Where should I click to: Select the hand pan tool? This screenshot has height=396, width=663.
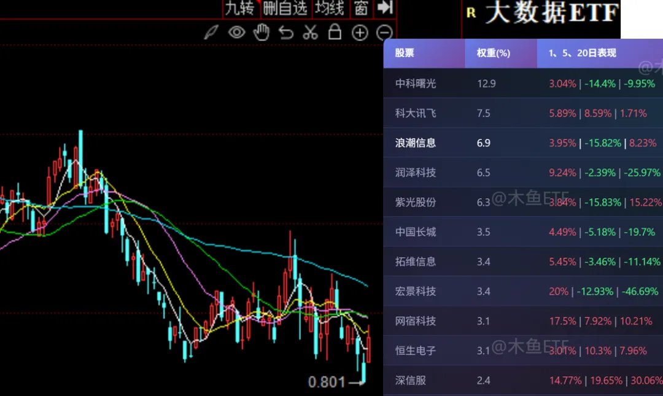tap(262, 33)
